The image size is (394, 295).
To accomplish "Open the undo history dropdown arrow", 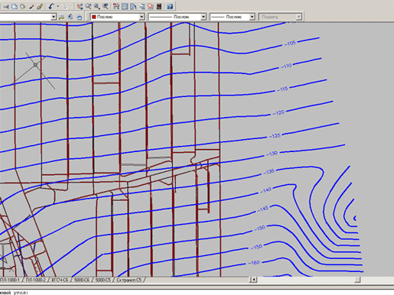I will pyautogui.click(x=58, y=6).
